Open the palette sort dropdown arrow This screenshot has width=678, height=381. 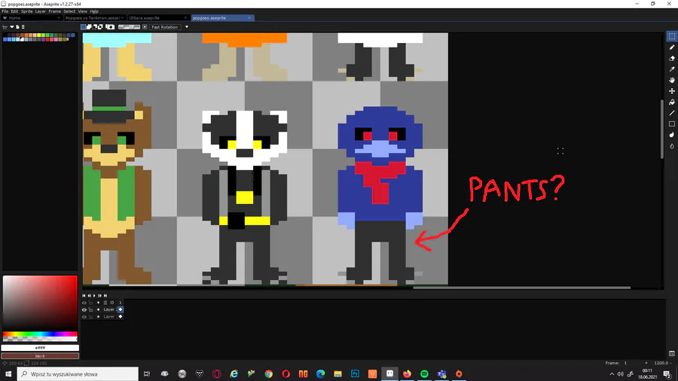(12, 27)
